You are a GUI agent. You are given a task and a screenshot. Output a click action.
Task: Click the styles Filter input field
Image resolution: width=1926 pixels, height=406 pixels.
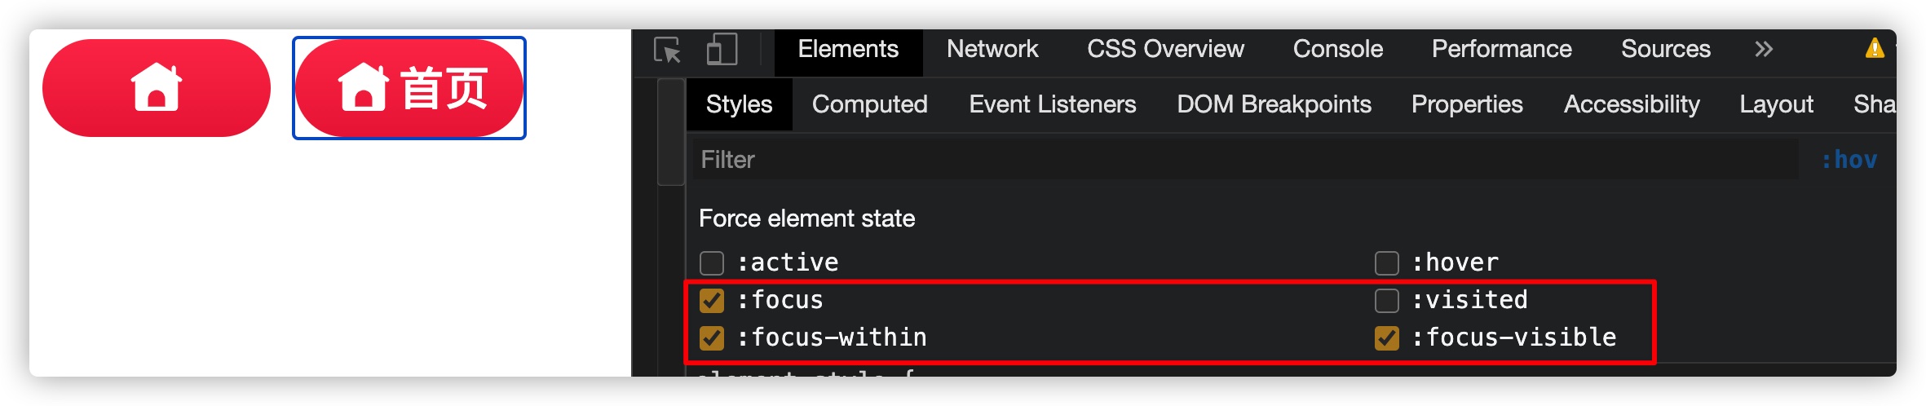click(x=1245, y=160)
